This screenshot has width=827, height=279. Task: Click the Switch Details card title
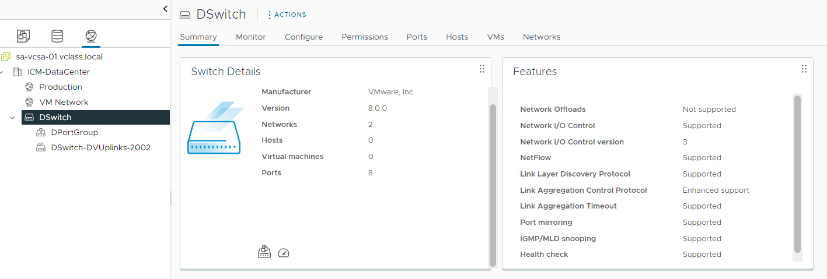pyautogui.click(x=226, y=72)
